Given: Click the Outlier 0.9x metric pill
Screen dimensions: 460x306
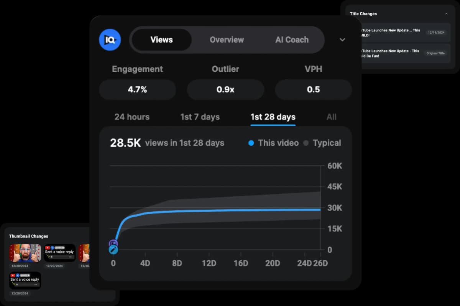Looking at the screenshot, I should pos(225,89).
